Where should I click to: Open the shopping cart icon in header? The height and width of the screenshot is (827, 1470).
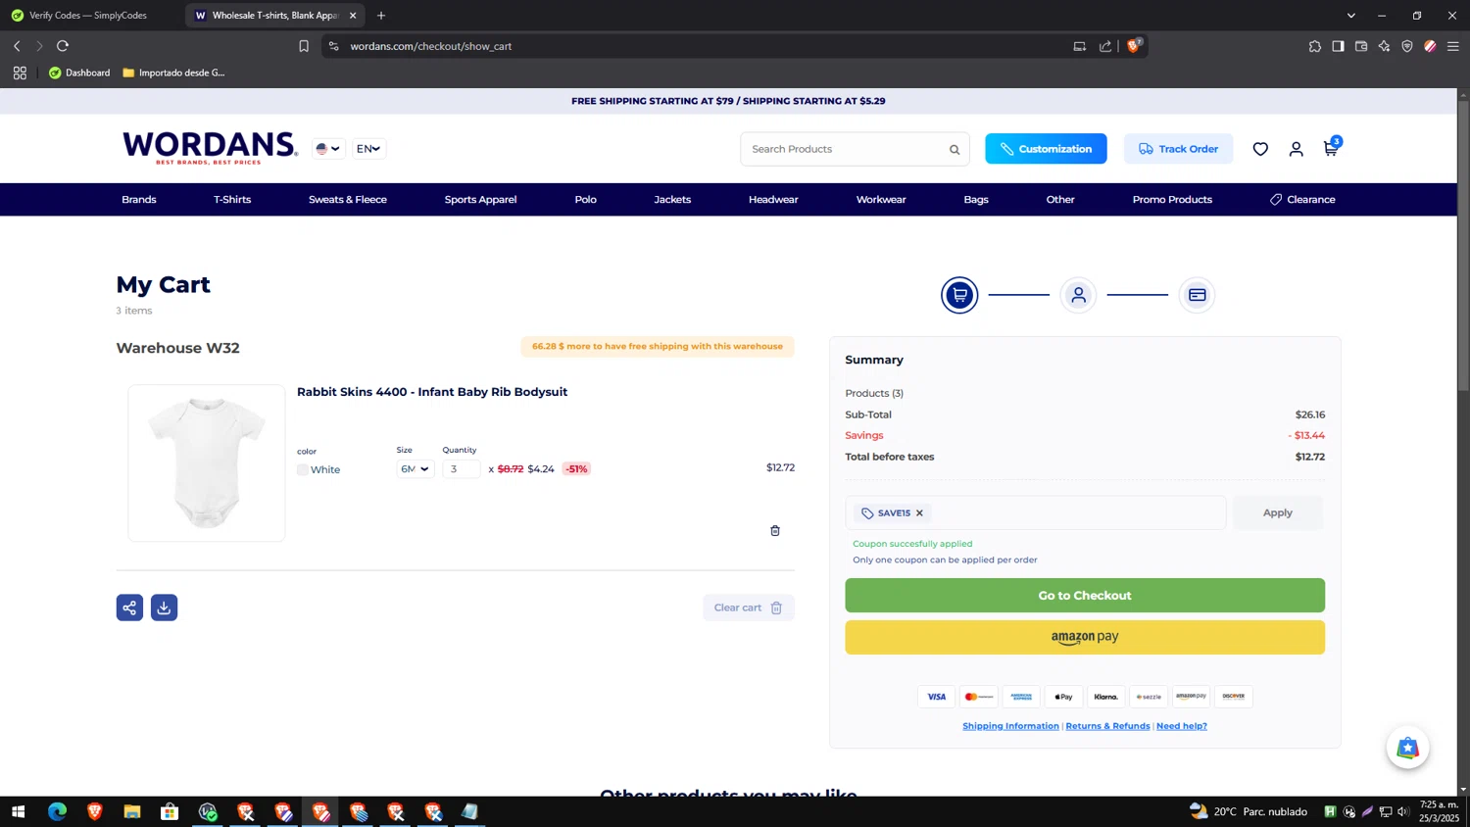pyautogui.click(x=1331, y=148)
